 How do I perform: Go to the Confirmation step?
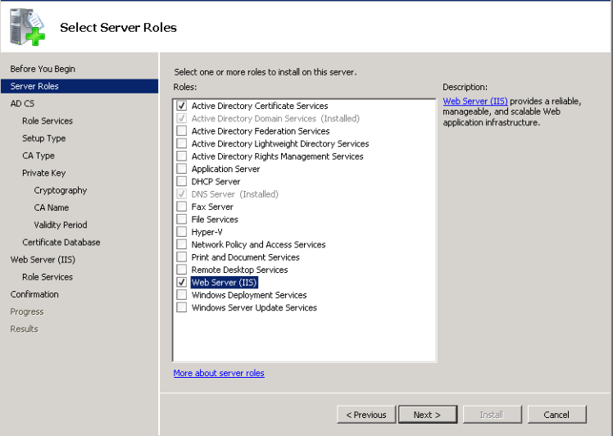click(x=34, y=294)
